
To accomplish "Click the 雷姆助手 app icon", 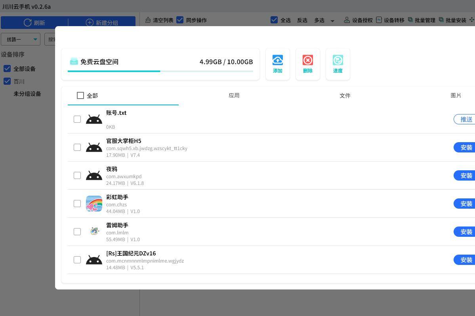I will point(94,231).
